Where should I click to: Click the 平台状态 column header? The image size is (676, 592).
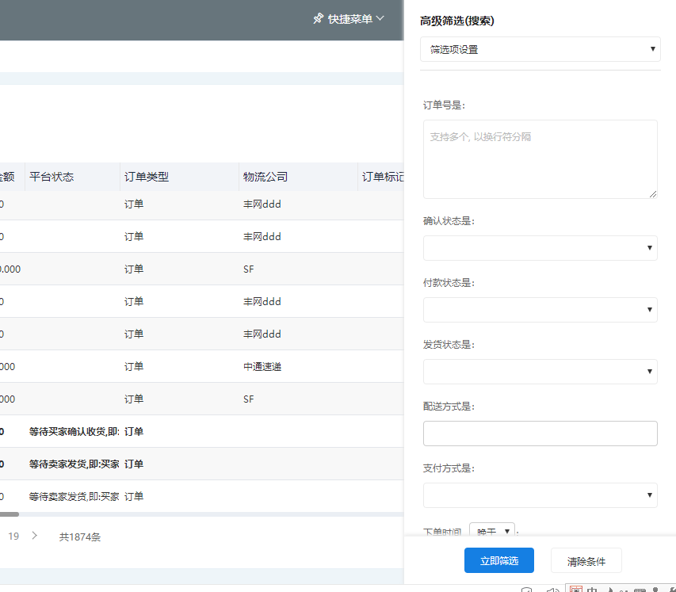pos(52,177)
